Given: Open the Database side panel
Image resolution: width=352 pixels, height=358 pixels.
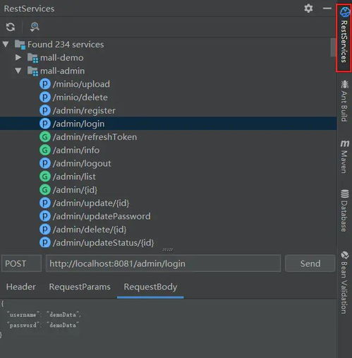Looking at the screenshot, I should point(344,210).
